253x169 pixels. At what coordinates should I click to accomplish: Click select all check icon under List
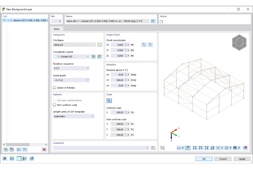19,149
